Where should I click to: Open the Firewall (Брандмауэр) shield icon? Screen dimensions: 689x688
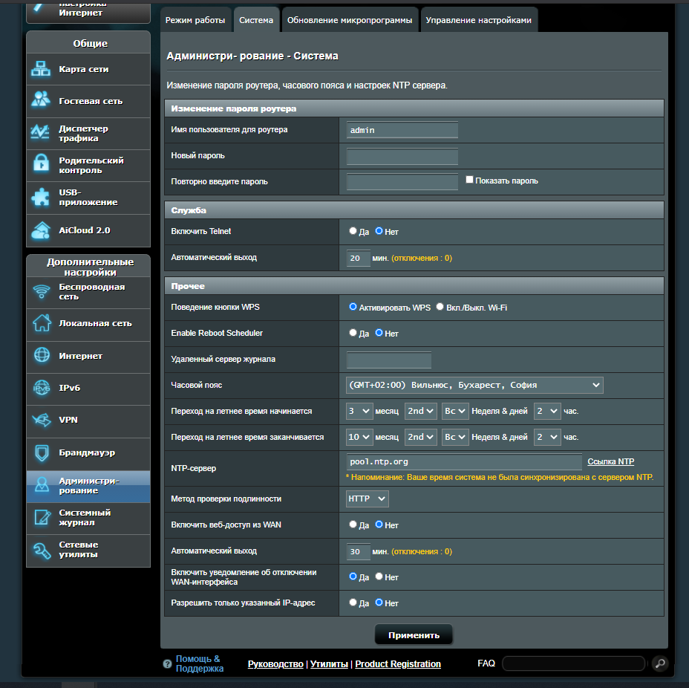point(40,452)
